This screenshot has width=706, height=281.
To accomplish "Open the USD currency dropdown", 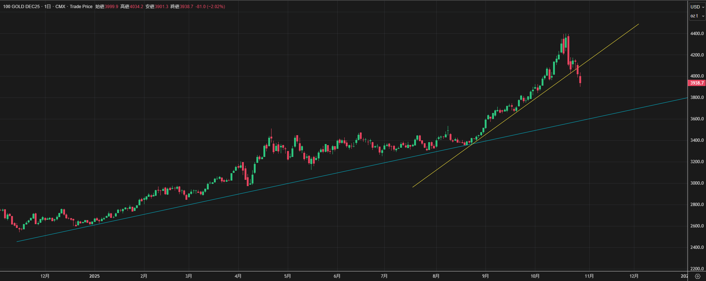I will pyautogui.click(x=697, y=7).
